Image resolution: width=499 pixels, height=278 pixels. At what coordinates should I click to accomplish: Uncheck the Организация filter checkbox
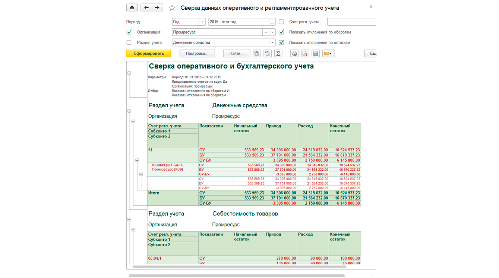click(129, 32)
